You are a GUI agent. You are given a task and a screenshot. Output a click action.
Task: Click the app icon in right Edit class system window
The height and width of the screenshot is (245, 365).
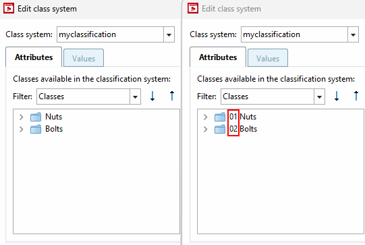click(x=193, y=9)
